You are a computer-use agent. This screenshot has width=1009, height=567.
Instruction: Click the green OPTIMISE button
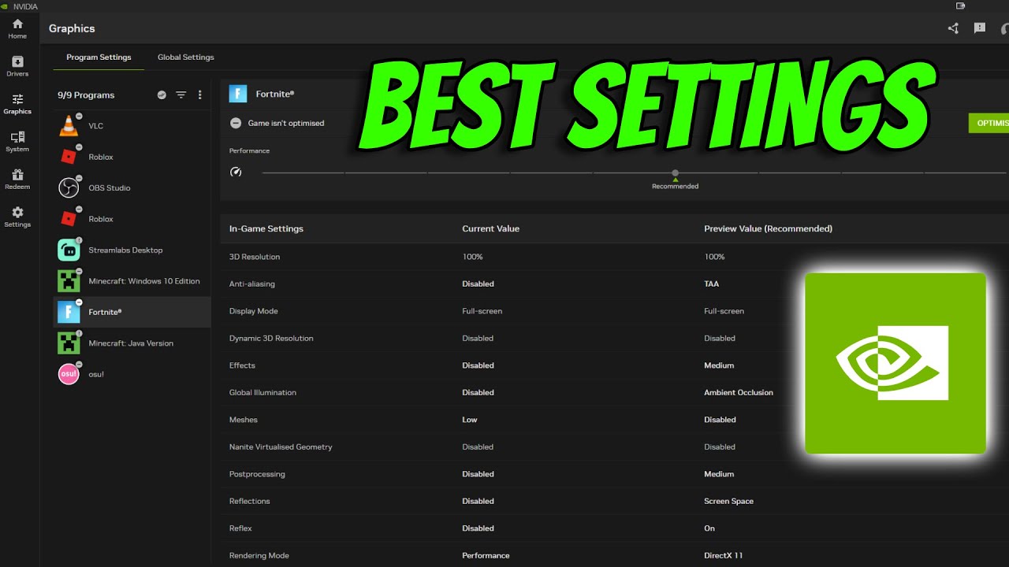pyautogui.click(x=989, y=123)
